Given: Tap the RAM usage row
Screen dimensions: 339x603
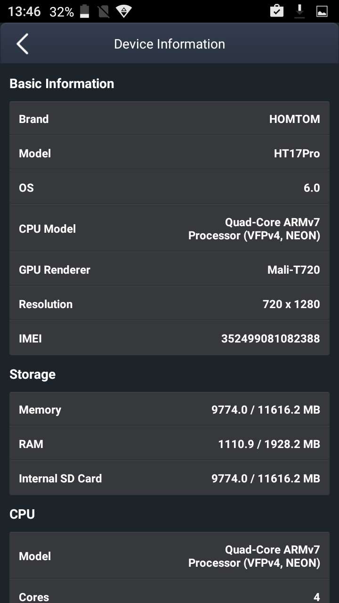Looking at the screenshot, I should pyautogui.click(x=169, y=444).
